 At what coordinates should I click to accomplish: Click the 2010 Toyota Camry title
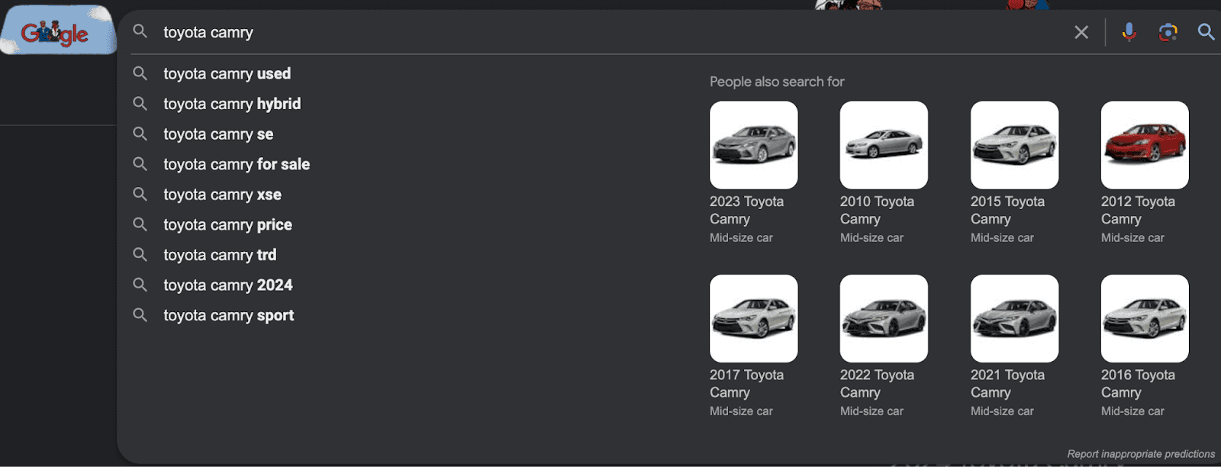[x=877, y=211]
